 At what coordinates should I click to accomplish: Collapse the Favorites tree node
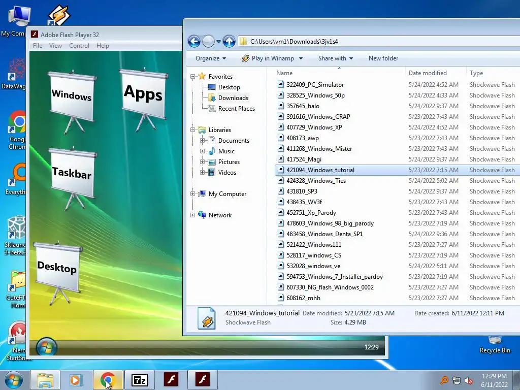[x=192, y=77]
